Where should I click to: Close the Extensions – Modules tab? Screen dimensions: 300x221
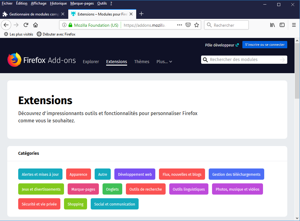tap(131, 14)
